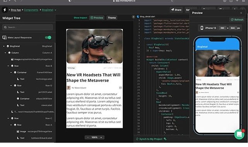Click the browser address bar
The width and height of the screenshot is (248, 147).
[x=124, y=1]
